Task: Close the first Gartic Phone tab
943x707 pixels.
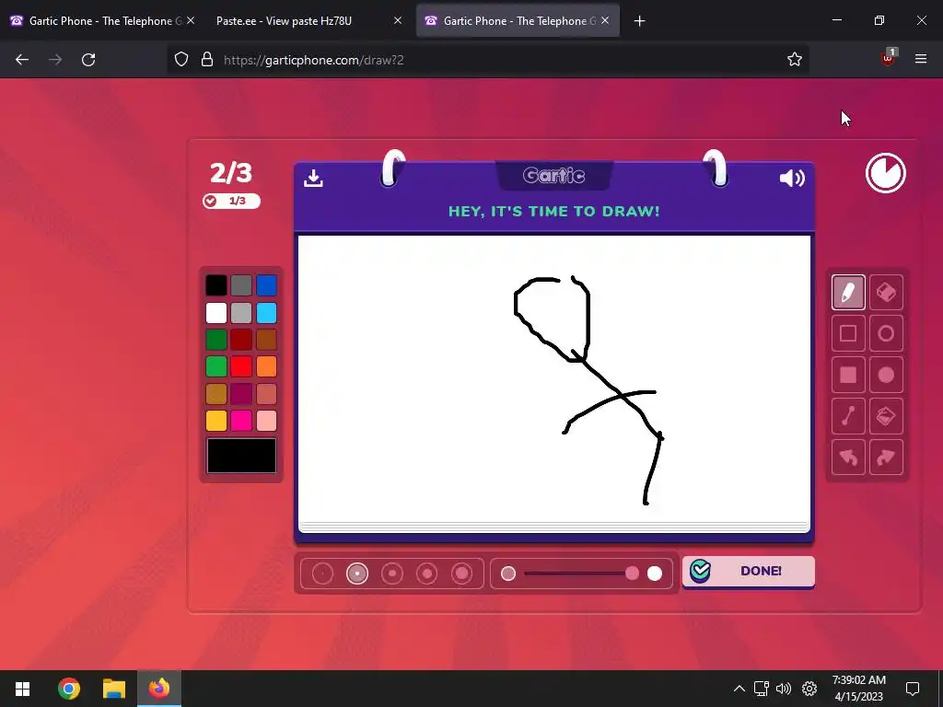Action: click(191, 20)
